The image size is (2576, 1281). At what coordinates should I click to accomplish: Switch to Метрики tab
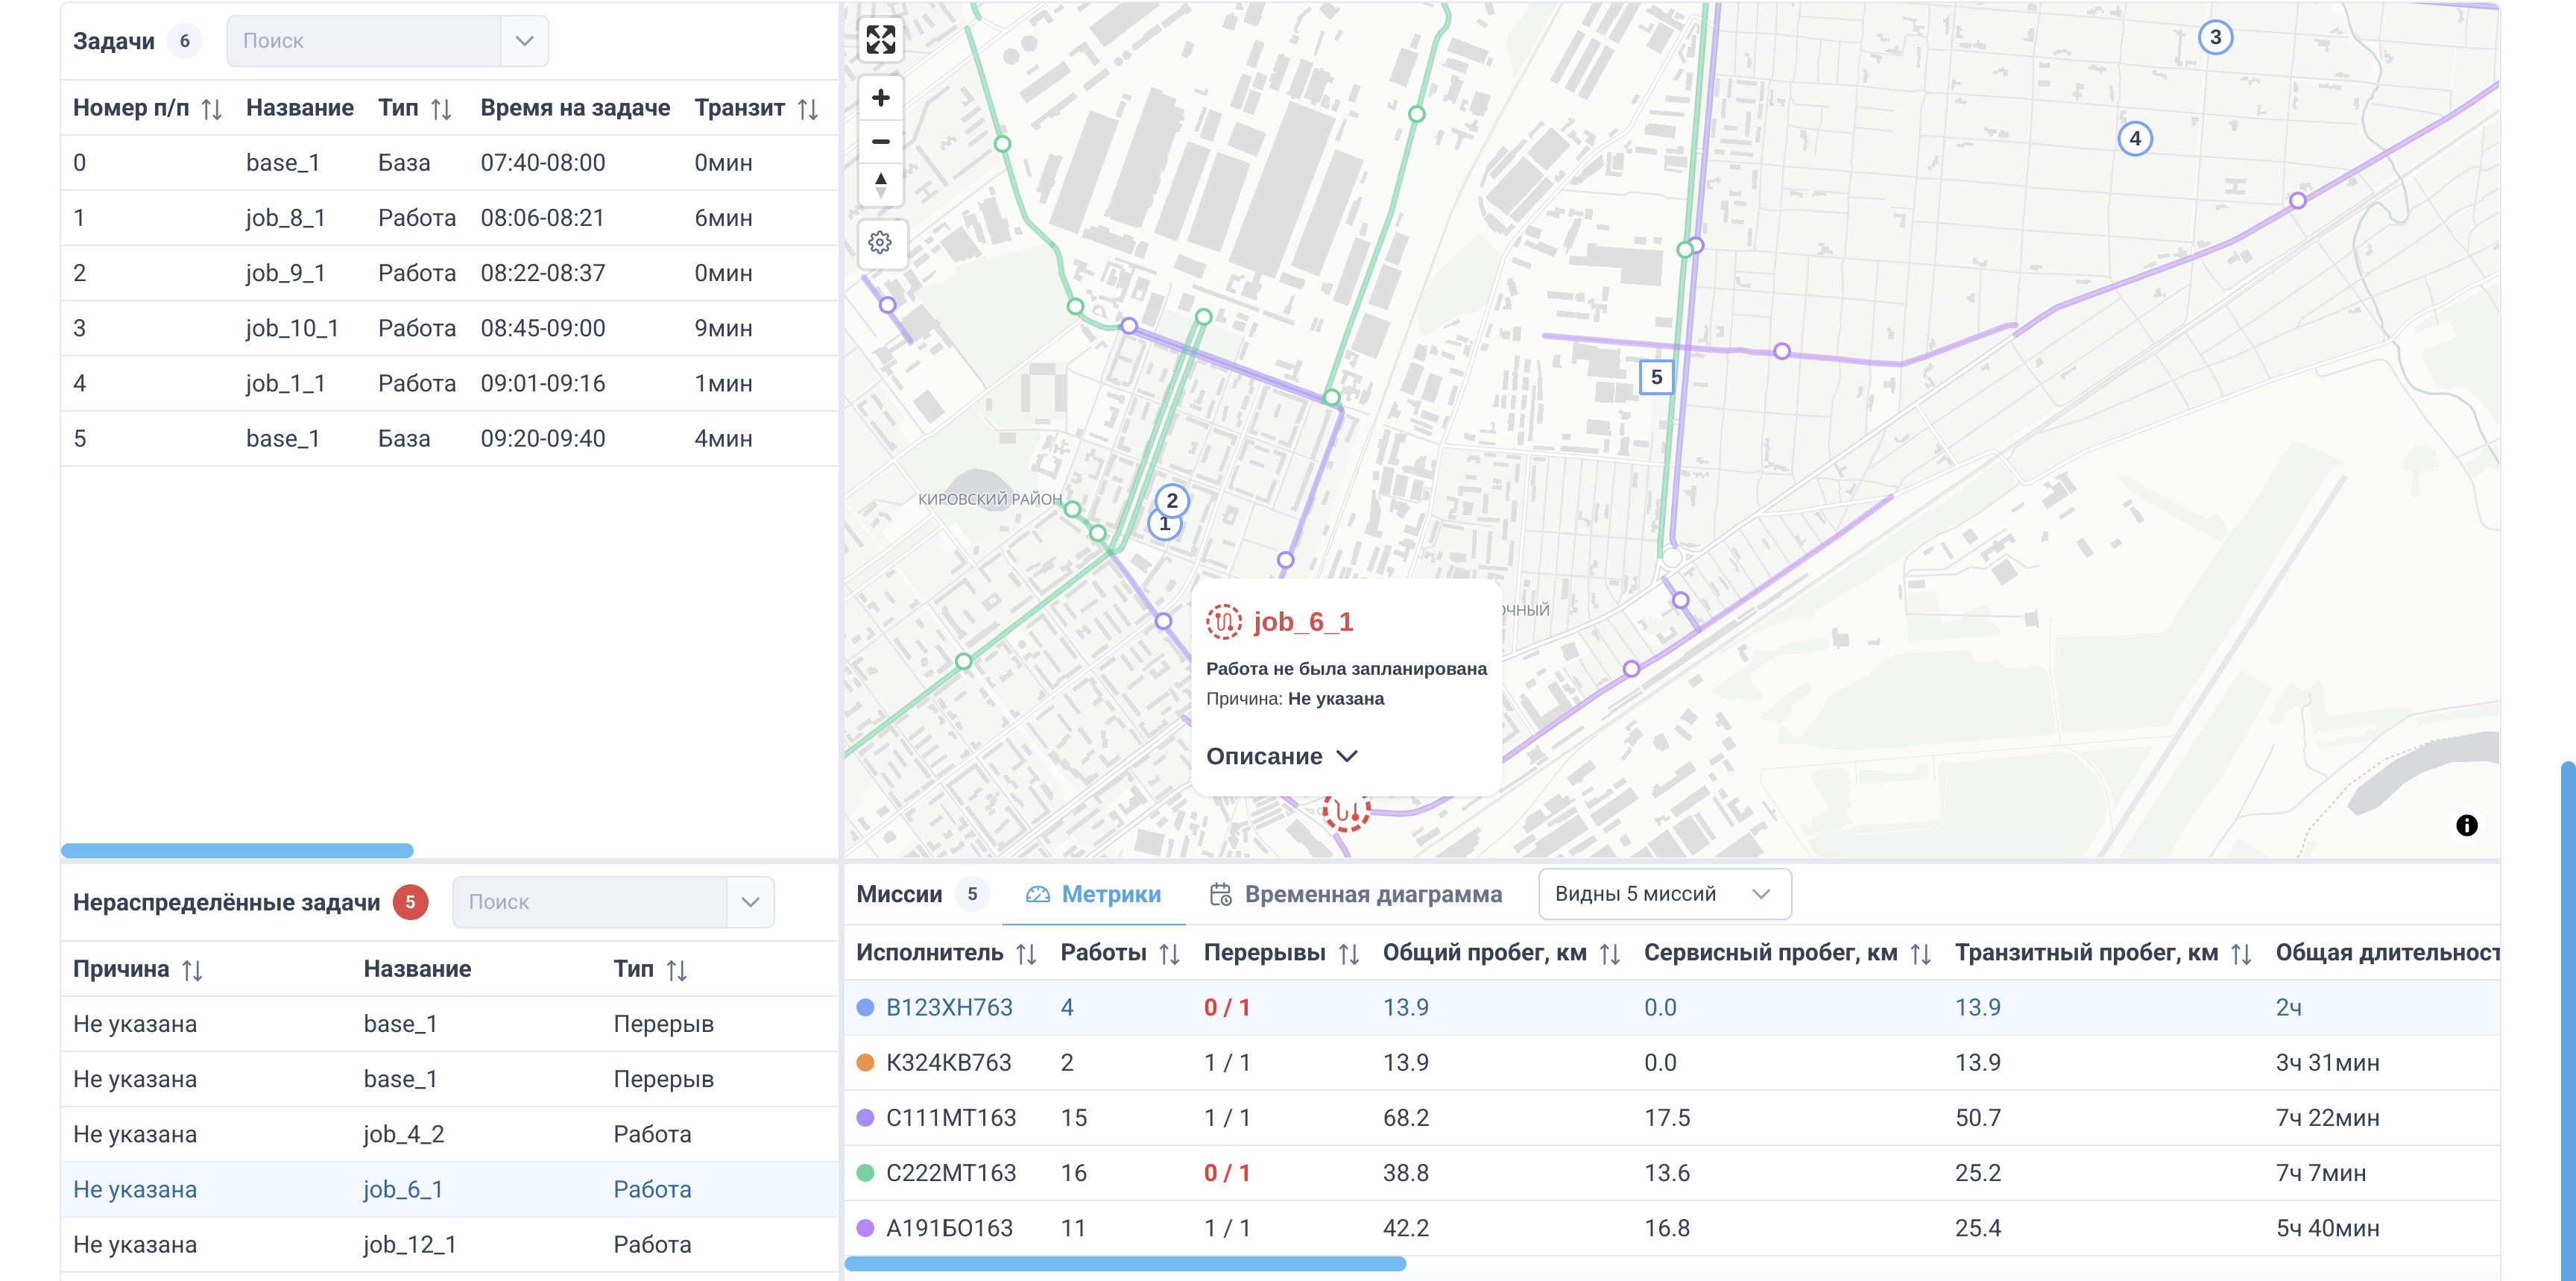tap(1094, 894)
